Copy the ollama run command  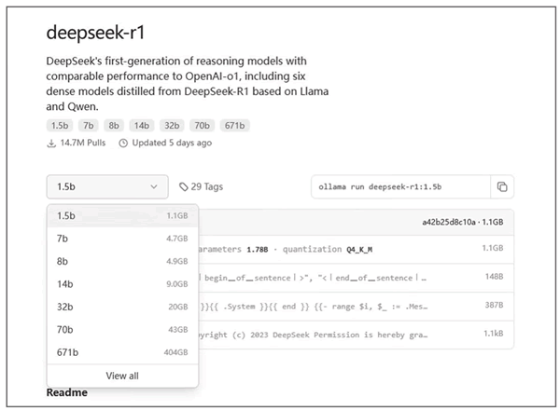502,186
